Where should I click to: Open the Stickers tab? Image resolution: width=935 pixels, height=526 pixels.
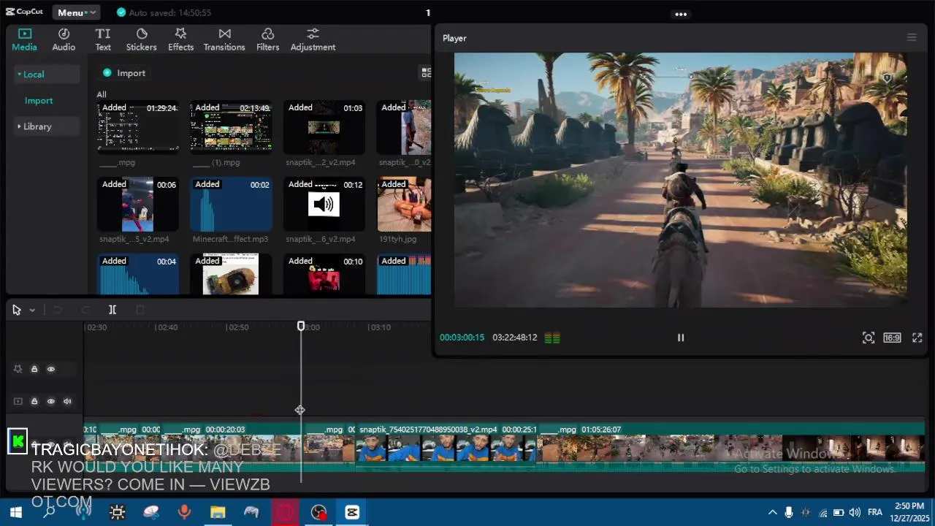[x=142, y=39]
